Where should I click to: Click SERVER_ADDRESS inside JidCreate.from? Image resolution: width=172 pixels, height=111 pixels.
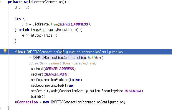74,24
